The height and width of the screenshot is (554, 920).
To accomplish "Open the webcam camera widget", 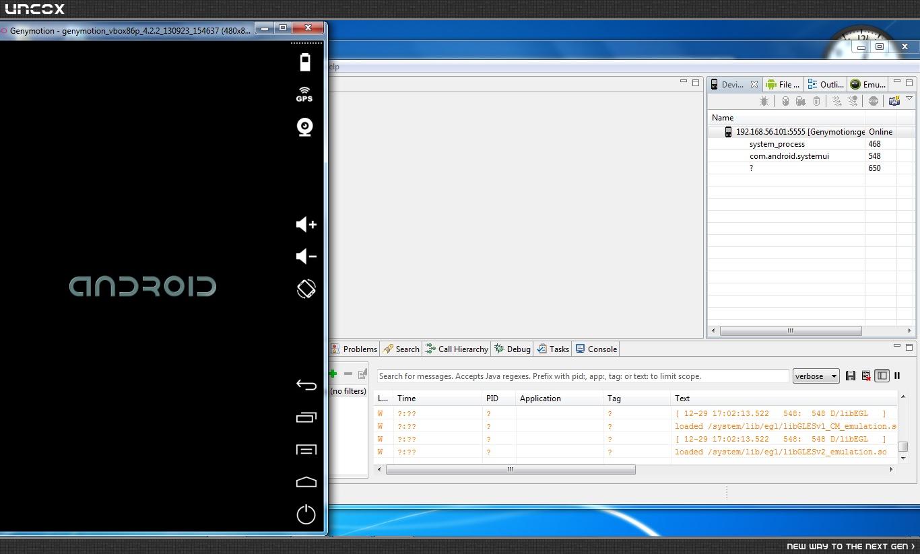I will coord(305,127).
